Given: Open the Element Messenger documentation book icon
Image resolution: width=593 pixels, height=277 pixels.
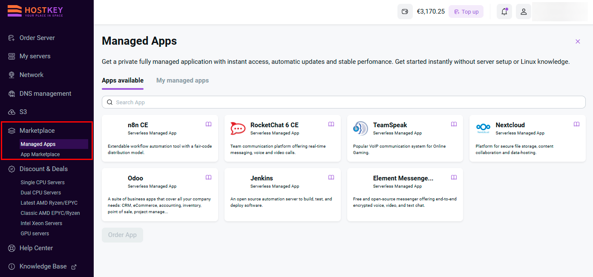Looking at the screenshot, I should [x=454, y=177].
